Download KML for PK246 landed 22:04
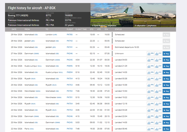The width and height of the screenshot is (187, 132). (150, 117)
